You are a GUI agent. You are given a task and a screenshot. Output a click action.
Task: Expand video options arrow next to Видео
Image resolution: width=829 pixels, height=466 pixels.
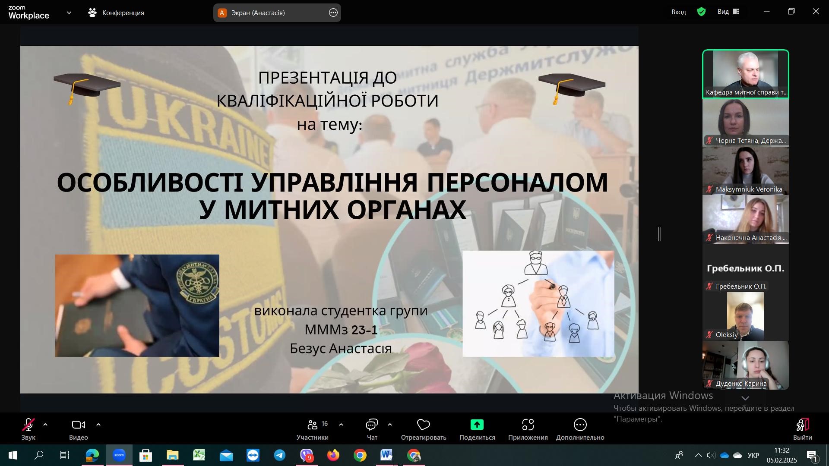point(98,425)
